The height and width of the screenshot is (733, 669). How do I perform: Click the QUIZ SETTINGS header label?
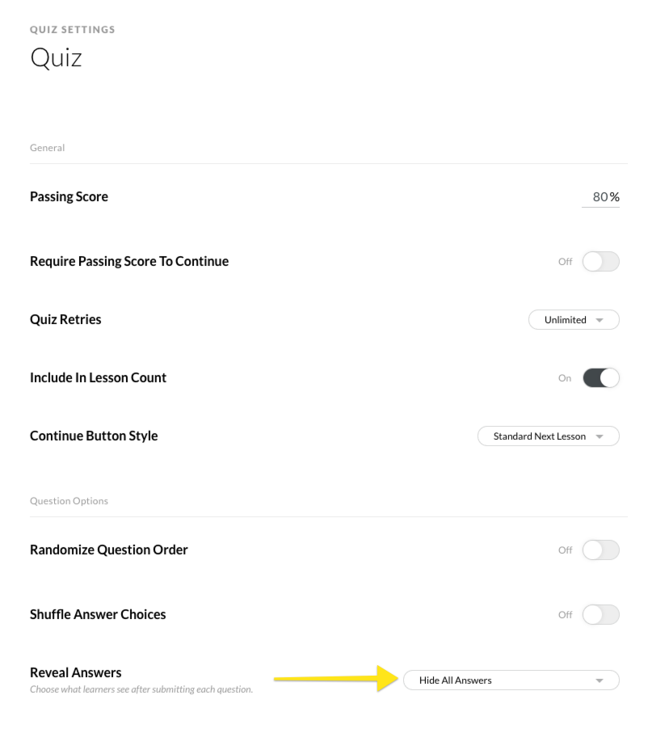pos(72,30)
